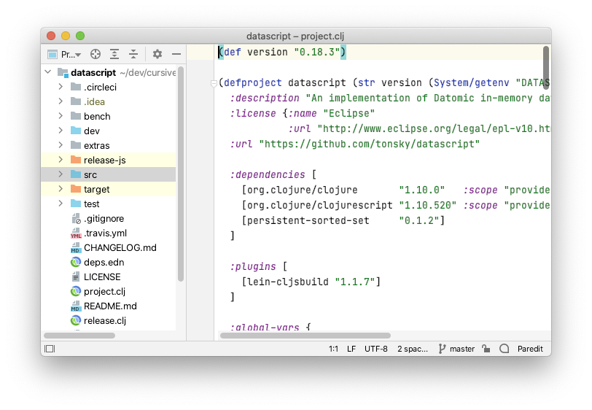This screenshot has height=410, width=592.
Task: Click the LICENSE text file icon
Action: pos(76,277)
